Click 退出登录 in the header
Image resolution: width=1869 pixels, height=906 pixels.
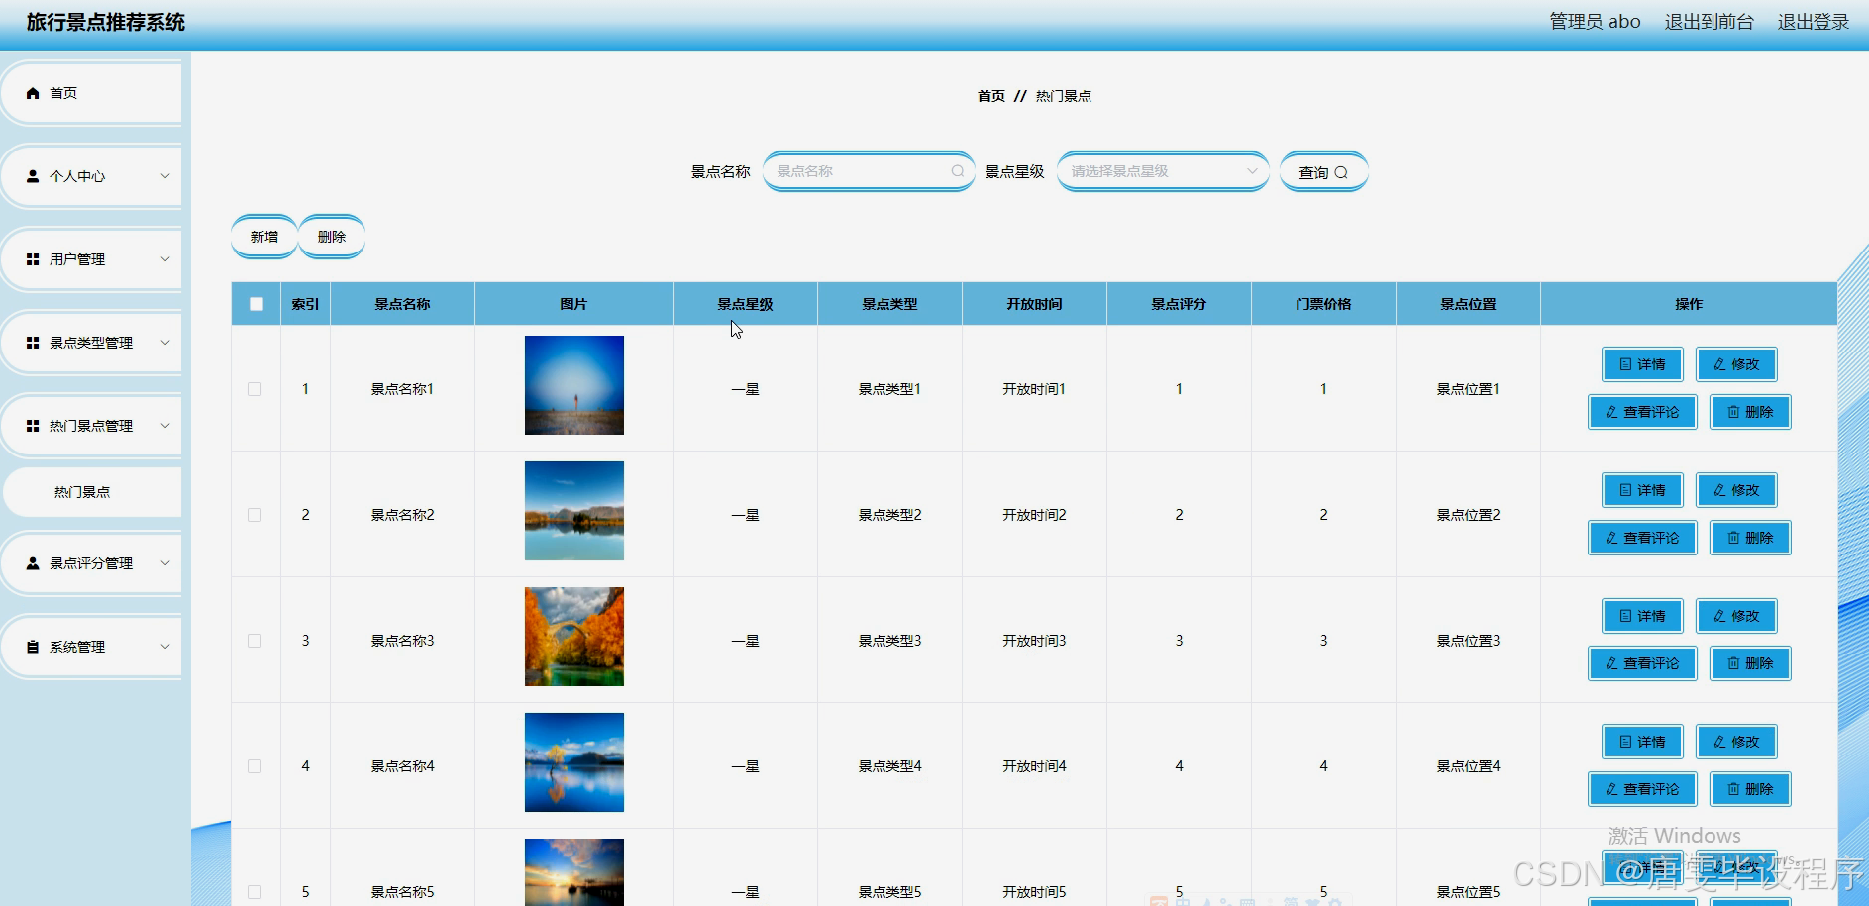click(1813, 22)
